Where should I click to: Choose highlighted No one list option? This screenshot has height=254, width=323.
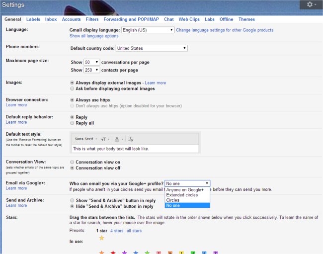[187, 205]
